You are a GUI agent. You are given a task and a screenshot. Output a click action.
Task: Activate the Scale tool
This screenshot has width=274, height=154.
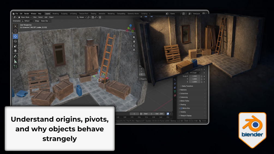pos(15,46)
